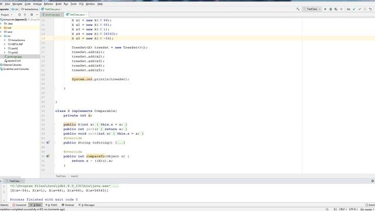Open the TODO tool window
The image size is (375, 211).
[51, 205]
